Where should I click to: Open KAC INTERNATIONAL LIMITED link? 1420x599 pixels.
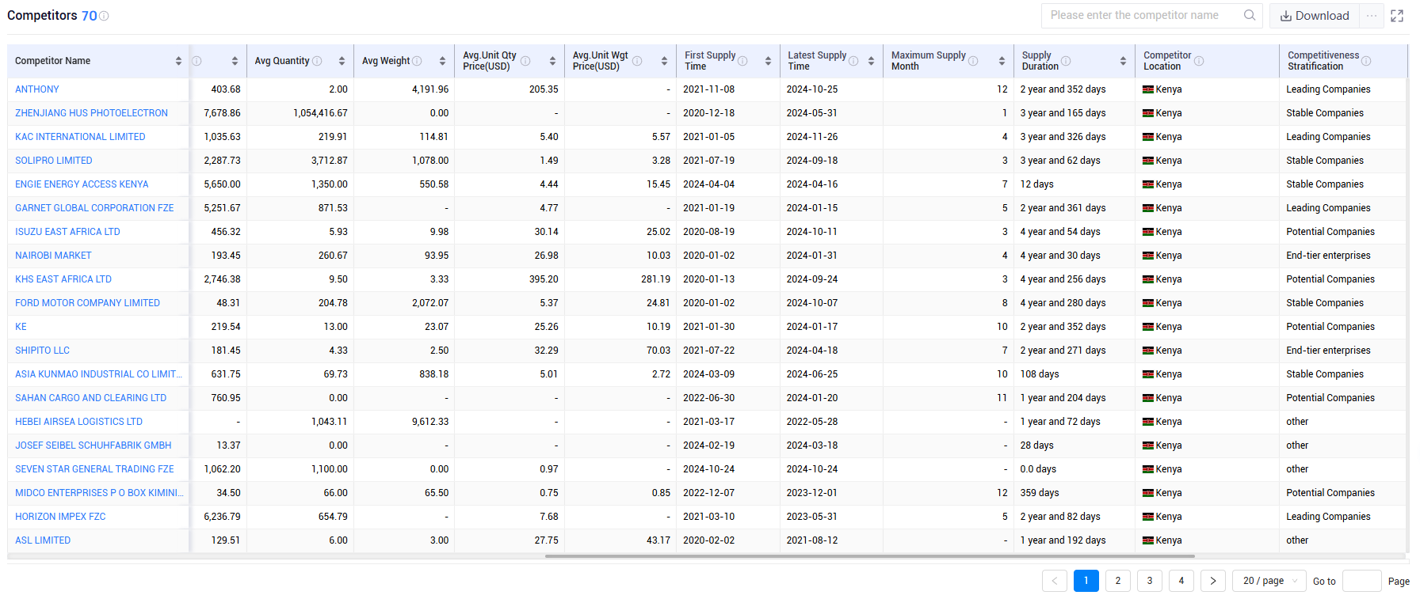pos(80,137)
